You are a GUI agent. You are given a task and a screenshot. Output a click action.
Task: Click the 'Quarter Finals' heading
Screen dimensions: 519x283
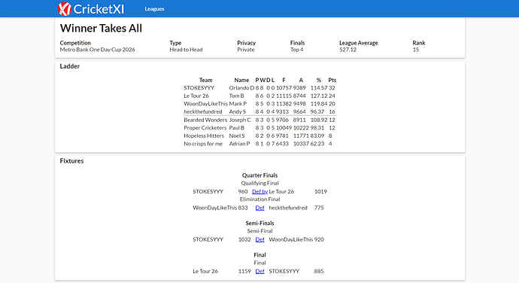coord(259,175)
